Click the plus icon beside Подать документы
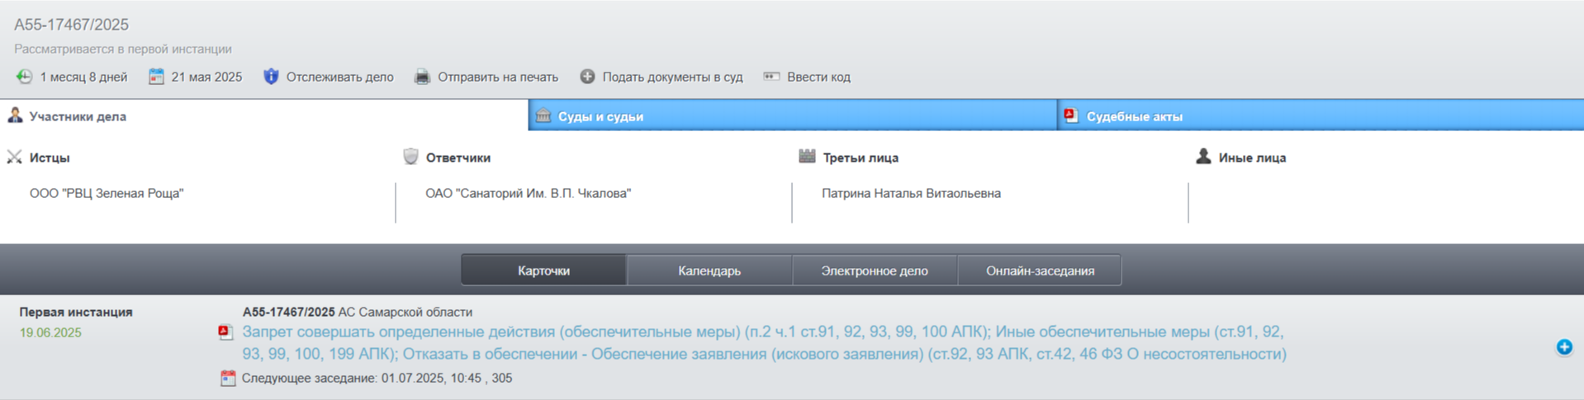This screenshot has height=400, width=1584. 587,77
